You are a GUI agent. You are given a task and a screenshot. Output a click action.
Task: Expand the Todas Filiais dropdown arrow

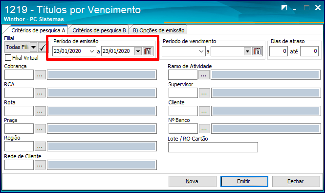pos(34,47)
